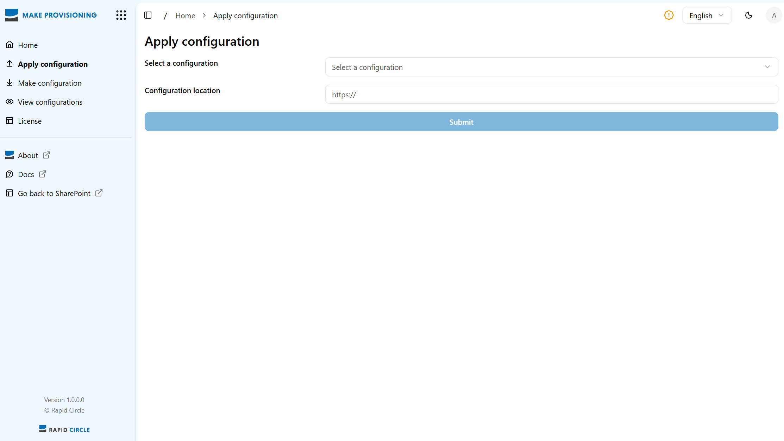Viewport: 784px width, 441px height.
Task: Go to Make configuration in sidebar
Action: point(50,83)
